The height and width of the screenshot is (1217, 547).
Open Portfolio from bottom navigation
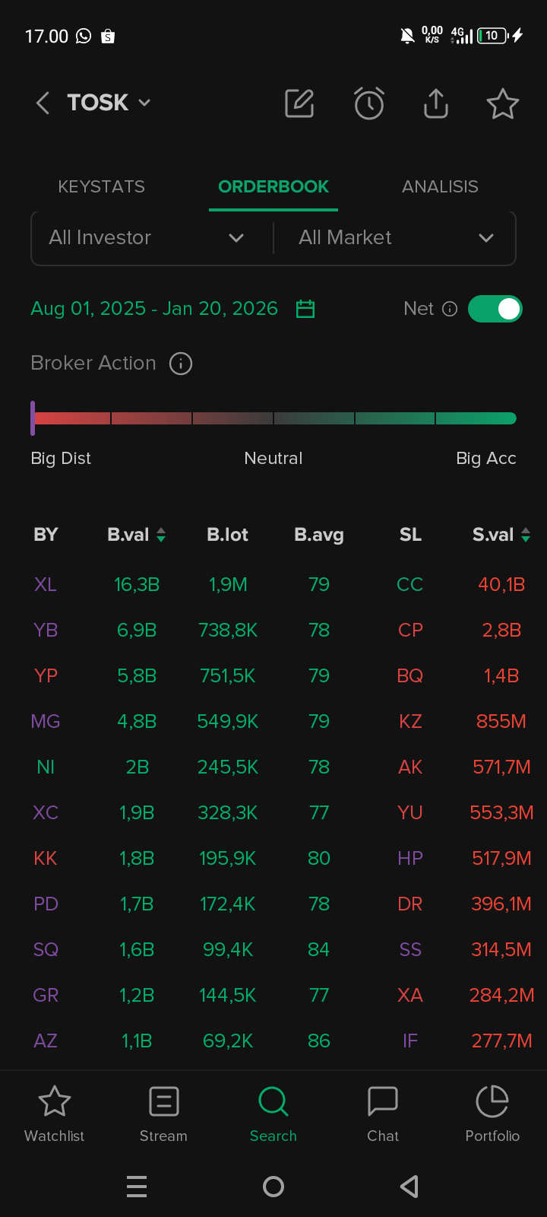(x=492, y=1114)
